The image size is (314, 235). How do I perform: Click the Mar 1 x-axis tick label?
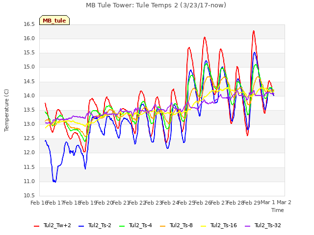(x=268, y=202)
